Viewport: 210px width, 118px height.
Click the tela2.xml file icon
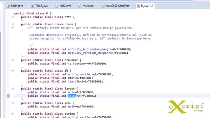click(57, 6)
